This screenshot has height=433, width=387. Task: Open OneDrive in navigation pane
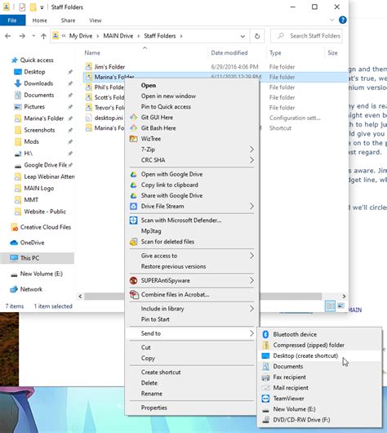click(32, 243)
